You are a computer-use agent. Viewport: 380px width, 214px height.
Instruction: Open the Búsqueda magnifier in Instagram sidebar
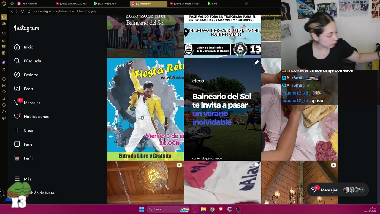coord(17,61)
